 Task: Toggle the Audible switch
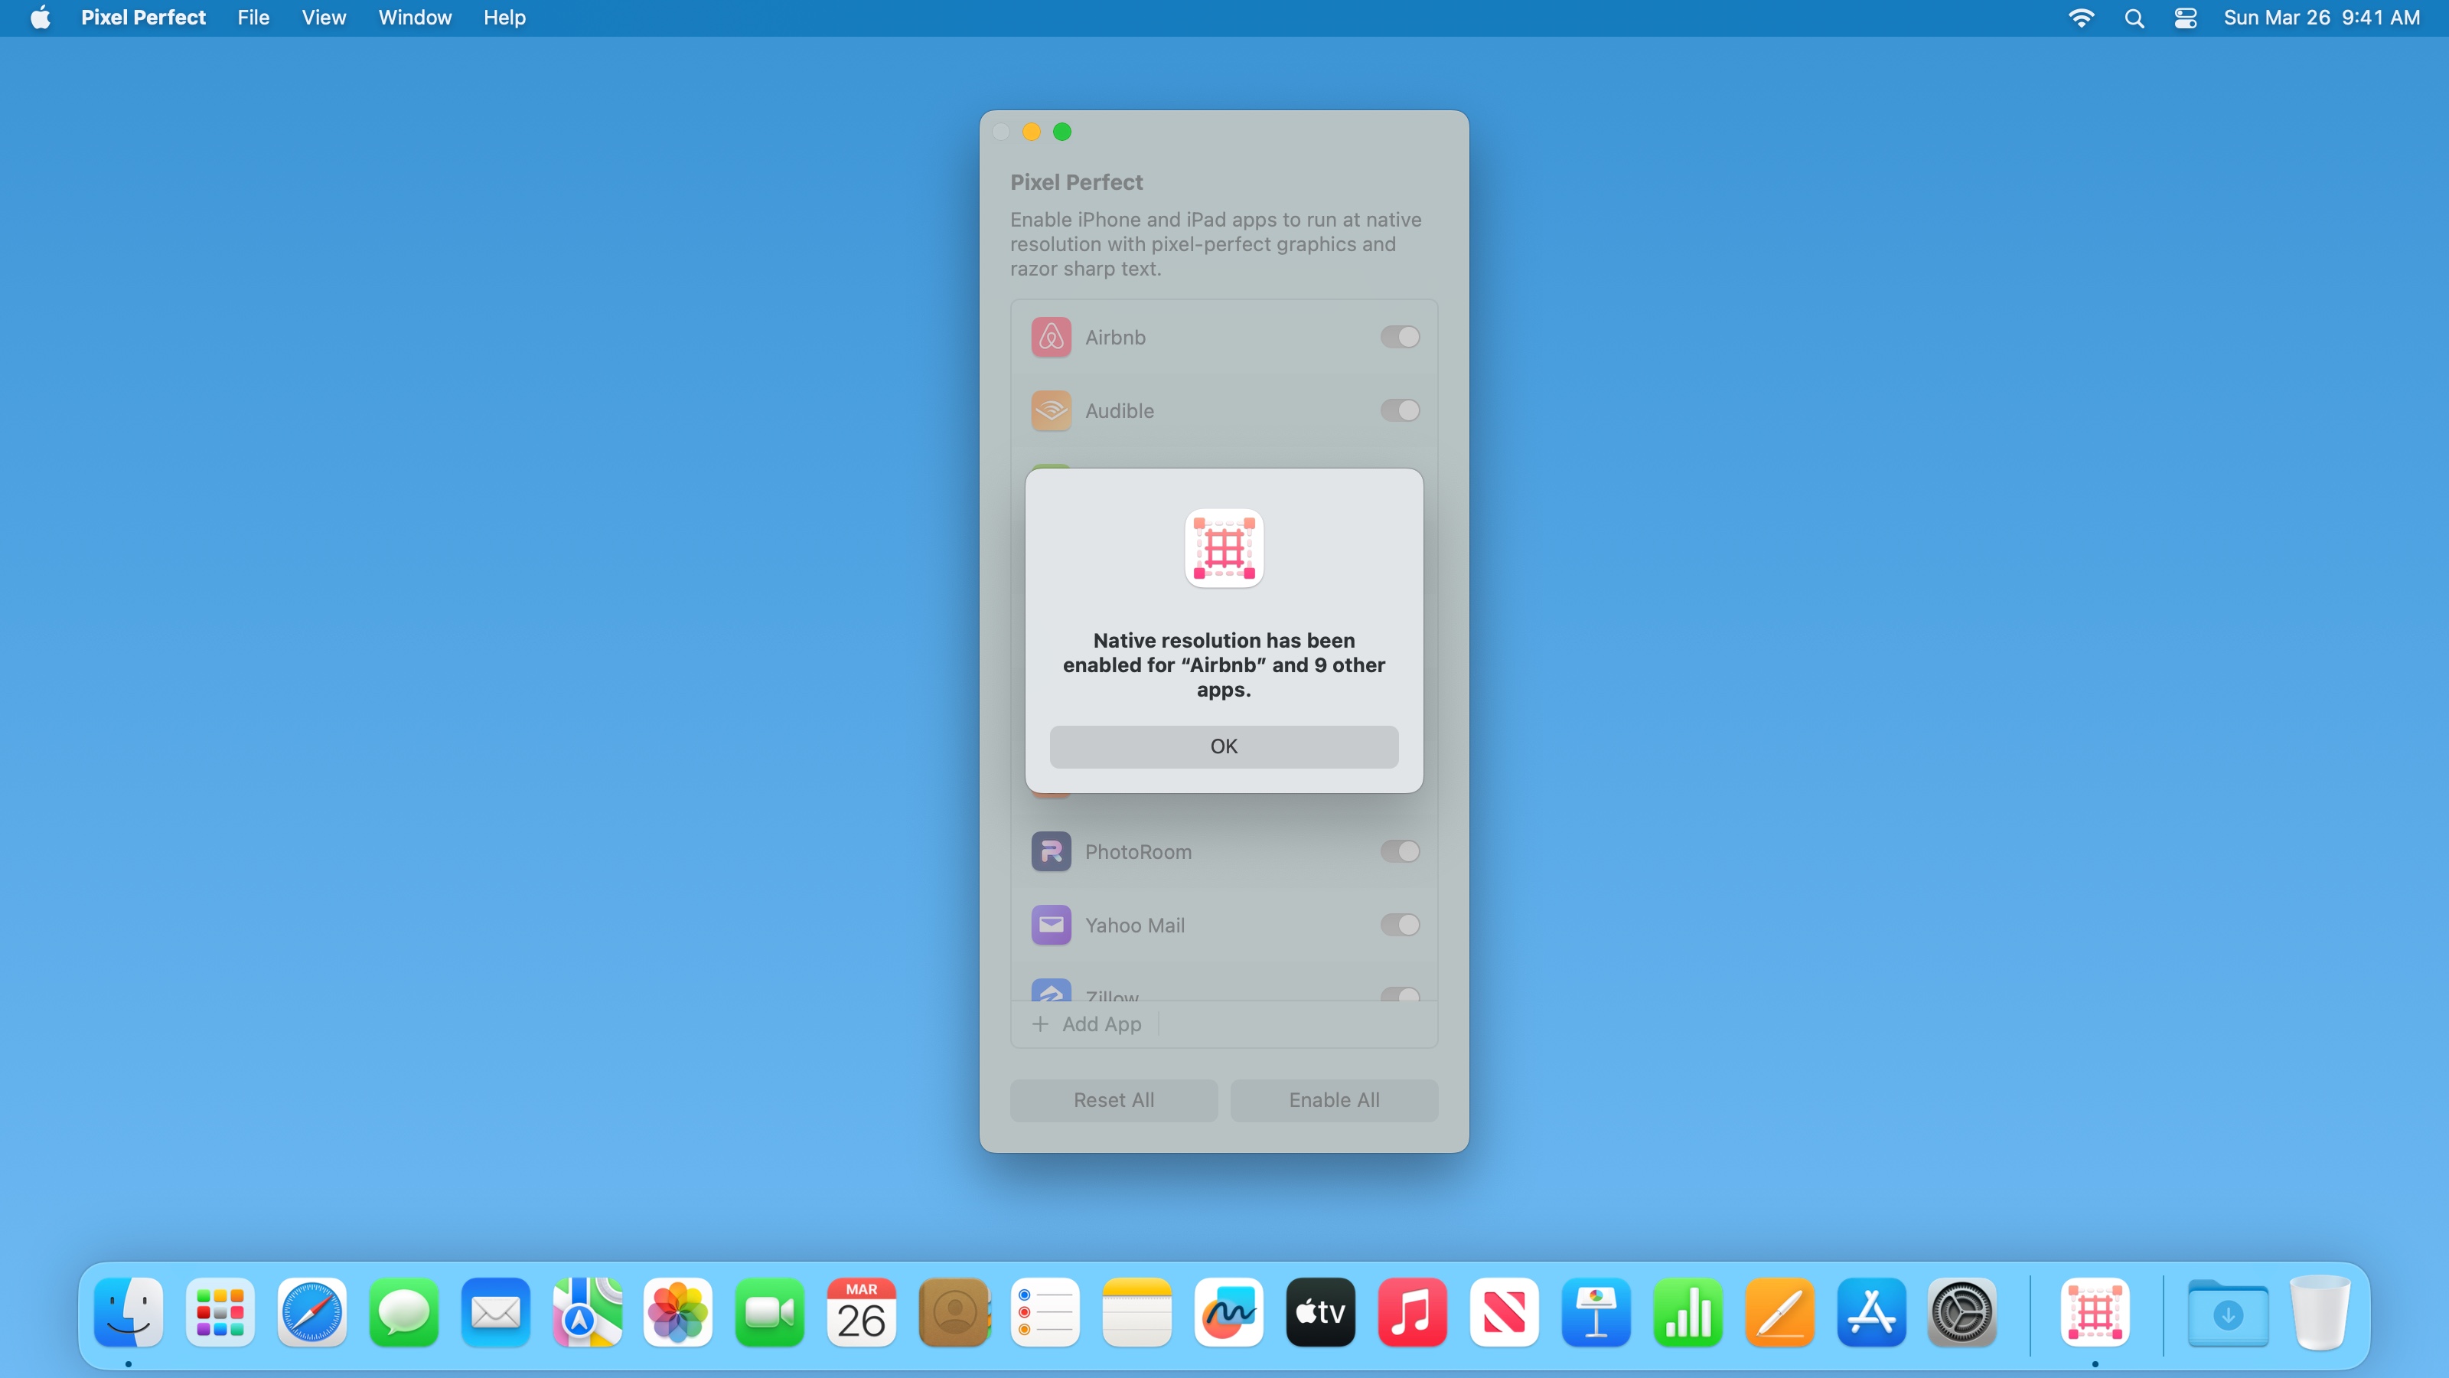(1400, 411)
